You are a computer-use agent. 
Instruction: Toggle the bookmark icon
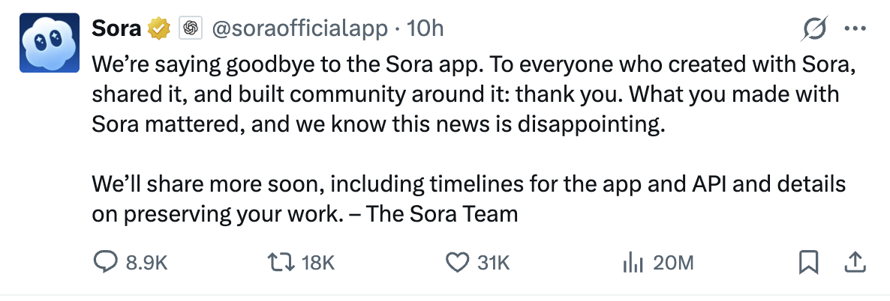click(807, 262)
